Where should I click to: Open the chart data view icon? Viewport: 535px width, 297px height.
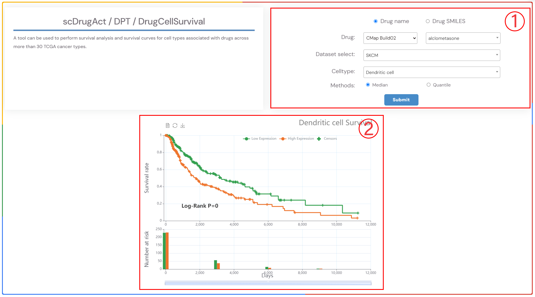click(x=168, y=125)
